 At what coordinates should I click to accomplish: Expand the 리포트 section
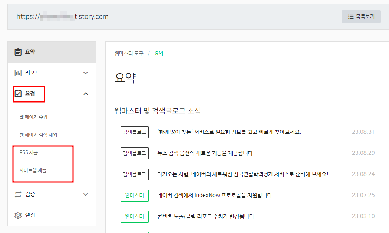tap(86, 73)
